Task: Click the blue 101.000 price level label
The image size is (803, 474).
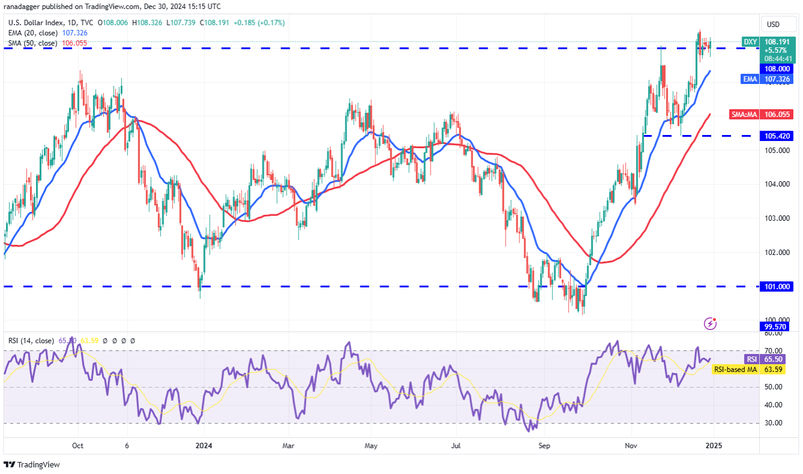Action: (x=778, y=286)
